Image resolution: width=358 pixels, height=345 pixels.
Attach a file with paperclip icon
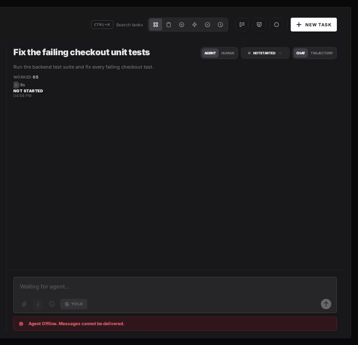coord(24,304)
